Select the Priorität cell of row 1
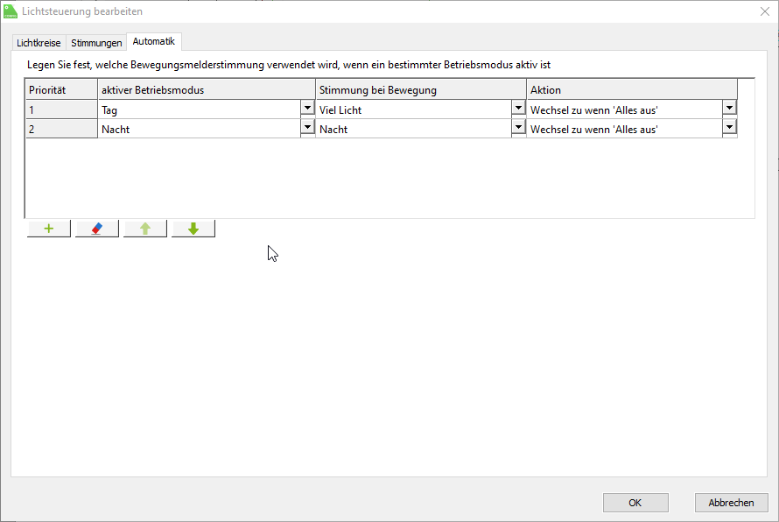The width and height of the screenshot is (779, 522). click(x=61, y=109)
